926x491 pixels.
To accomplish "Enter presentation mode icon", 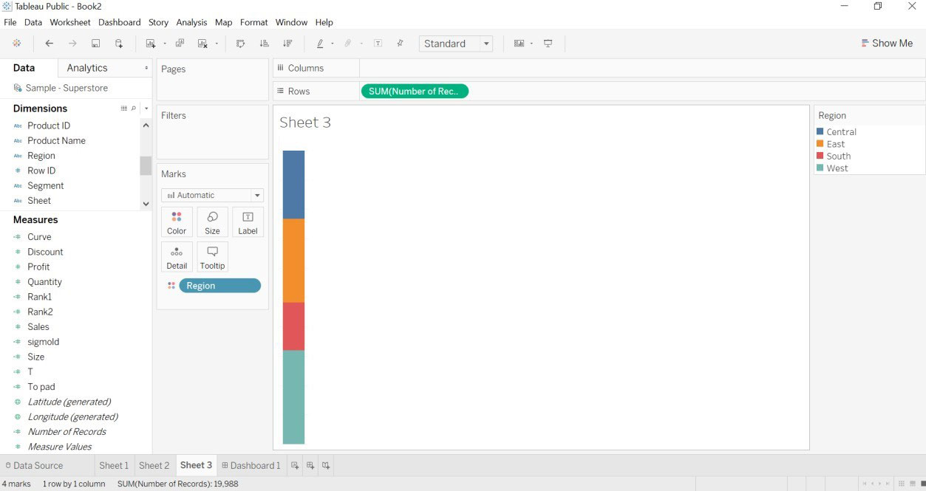I will pos(548,44).
